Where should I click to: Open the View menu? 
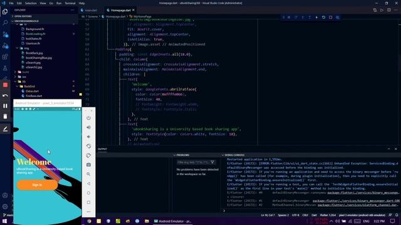43,3
